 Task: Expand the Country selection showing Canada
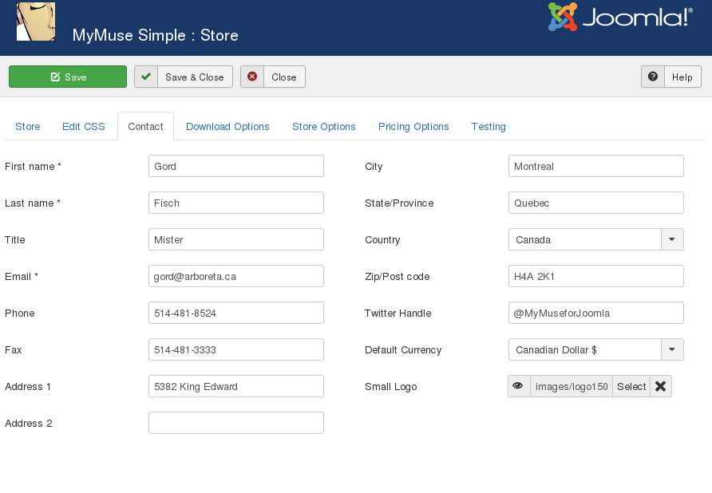point(671,239)
